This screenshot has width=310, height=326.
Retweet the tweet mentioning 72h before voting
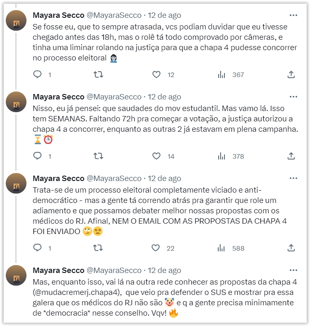[x=98, y=156]
